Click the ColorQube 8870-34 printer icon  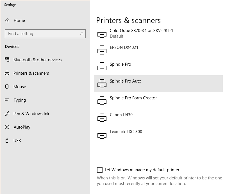coord(102,33)
